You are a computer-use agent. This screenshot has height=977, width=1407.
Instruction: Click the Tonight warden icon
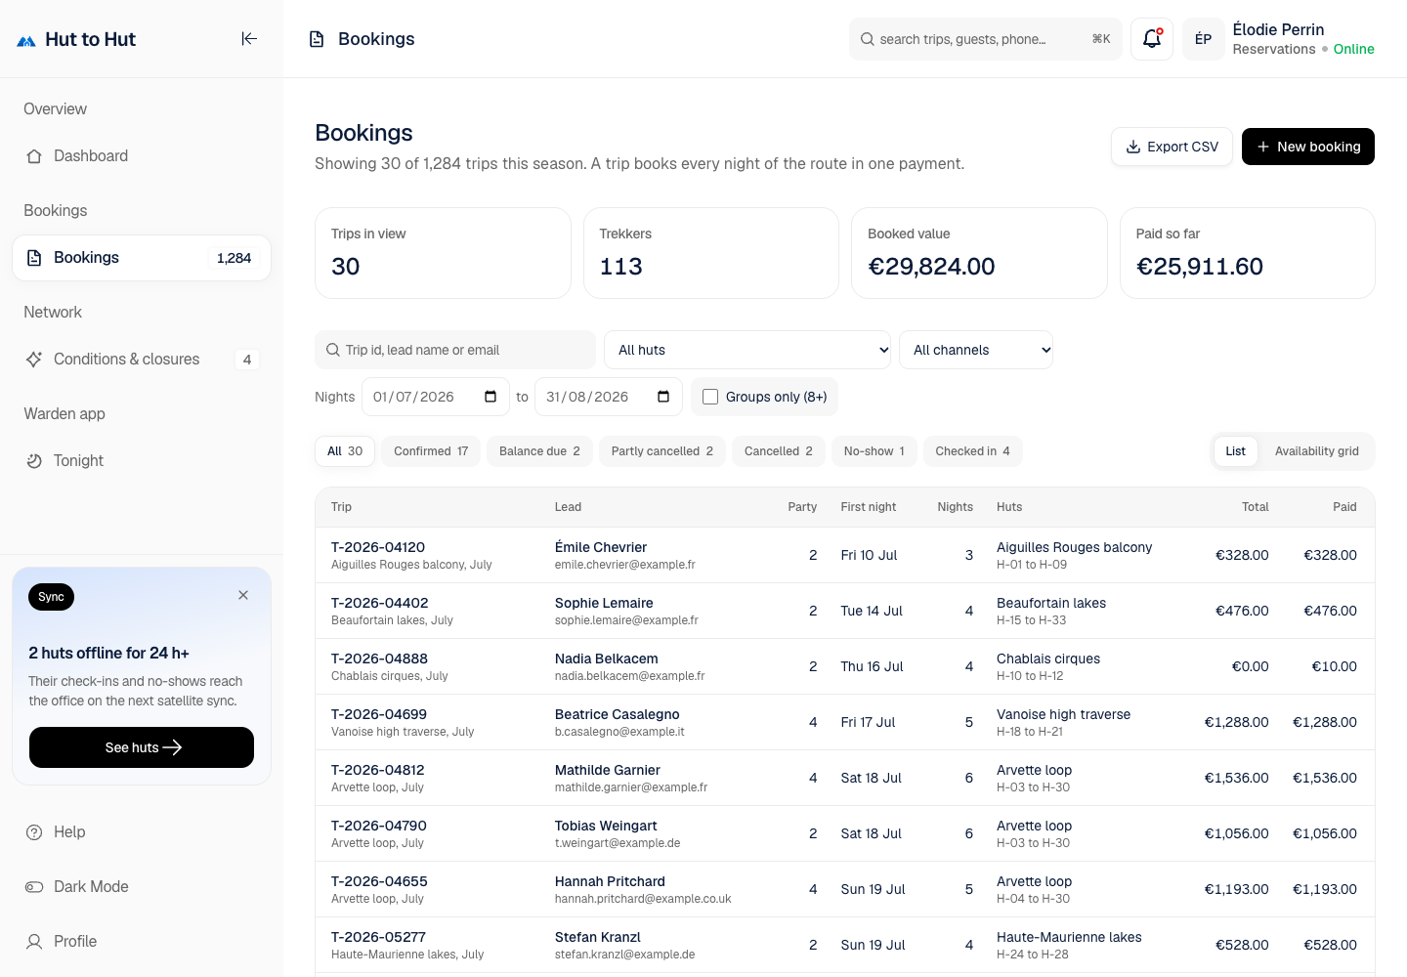coord(34,461)
